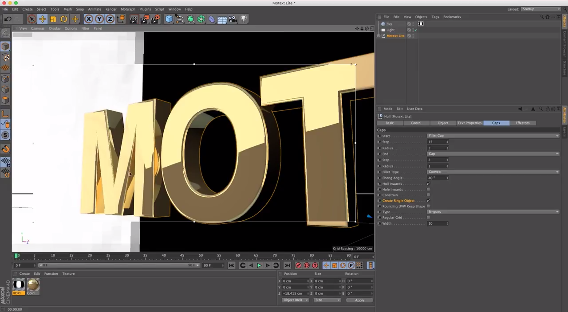Disable the Hull Inwards checkbox
The height and width of the screenshot is (312, 568).
point(428,184)
